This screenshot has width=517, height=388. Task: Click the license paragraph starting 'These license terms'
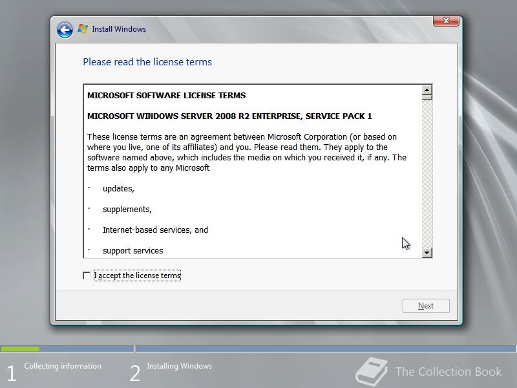click(x=247, y=153)
